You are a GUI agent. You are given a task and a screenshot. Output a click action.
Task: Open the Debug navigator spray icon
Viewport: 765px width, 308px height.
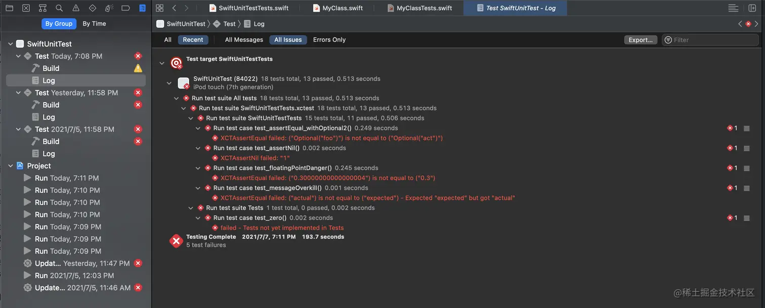[x=109, y=8]
